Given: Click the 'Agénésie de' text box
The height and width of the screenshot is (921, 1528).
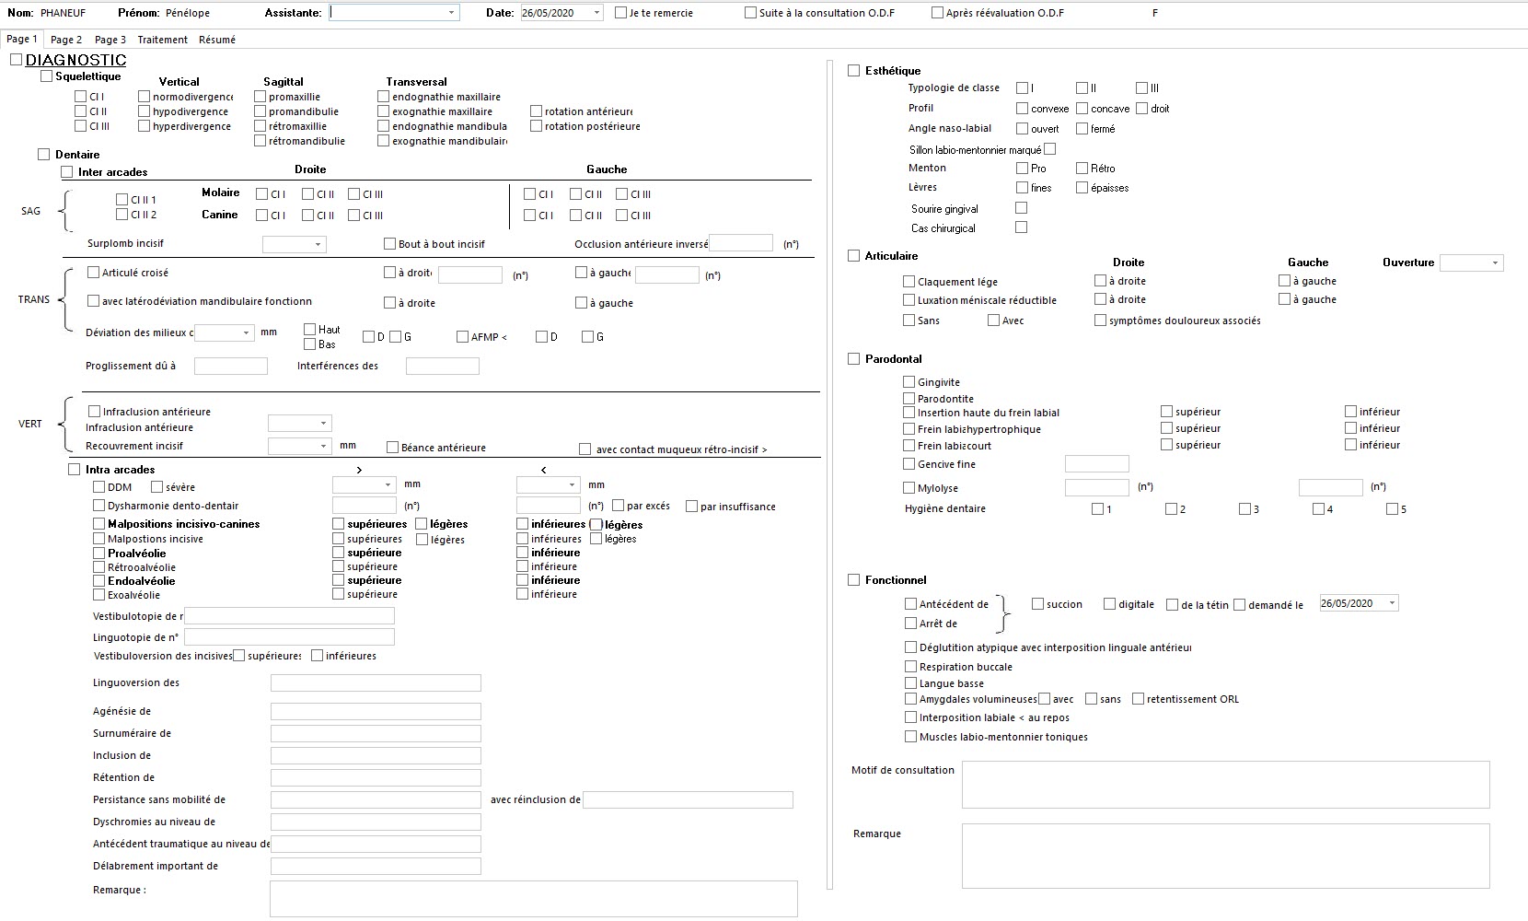Looking at the screenshot, I should (x=376, y=711).
